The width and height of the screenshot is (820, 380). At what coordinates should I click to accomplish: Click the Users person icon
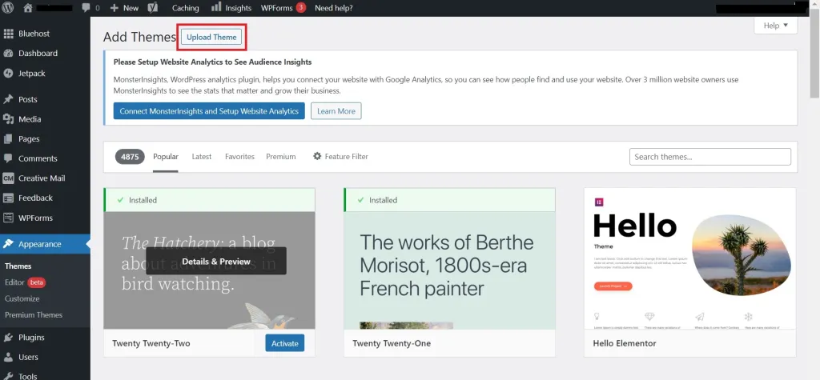pos(8,357)
